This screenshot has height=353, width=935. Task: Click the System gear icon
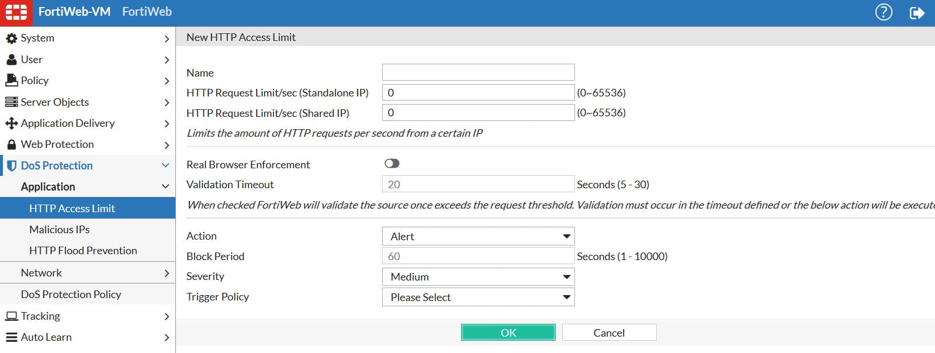coord(11,39)
